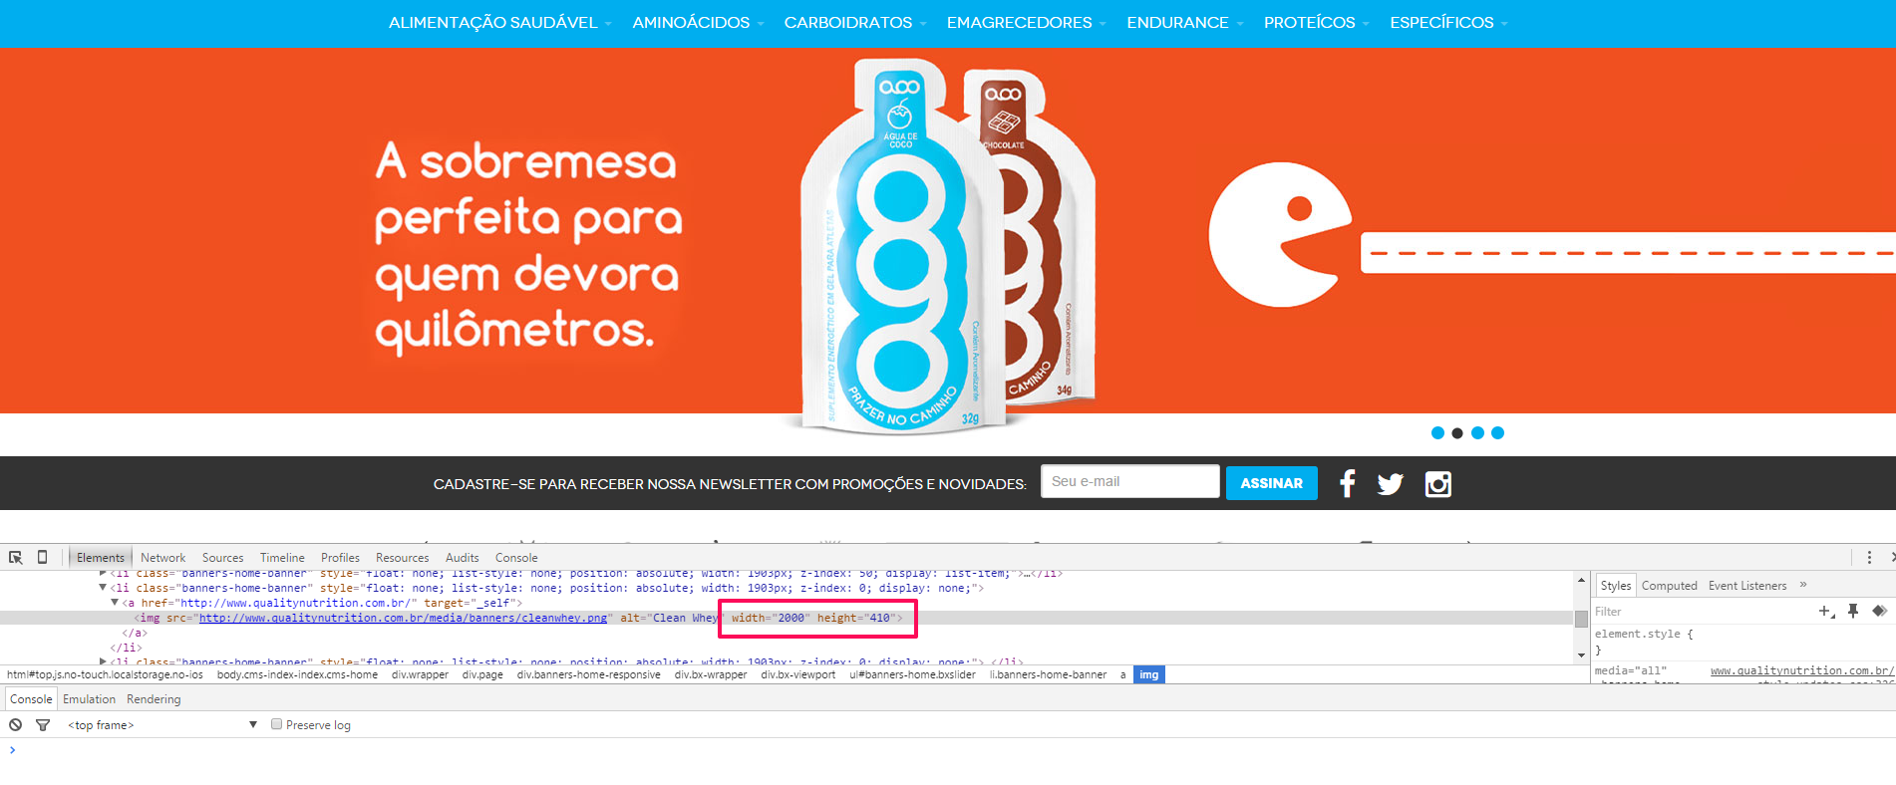The width and height of the screenshot is (1896, 785).
Task: Click the Seu e-mail input field
Action: 1130,481
